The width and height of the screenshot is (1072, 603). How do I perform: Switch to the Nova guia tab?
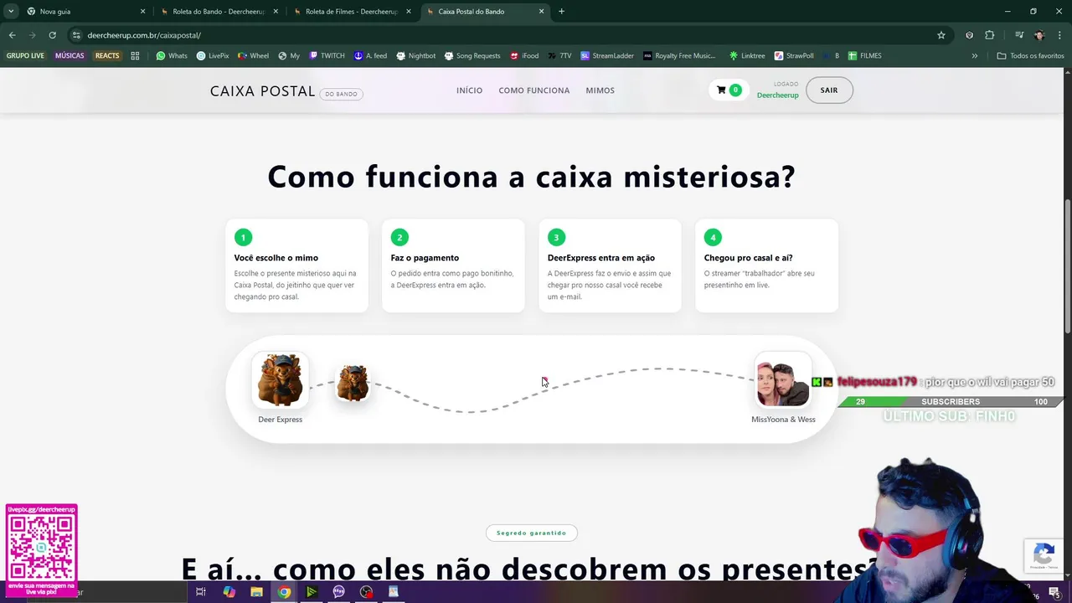pos(84,12)
